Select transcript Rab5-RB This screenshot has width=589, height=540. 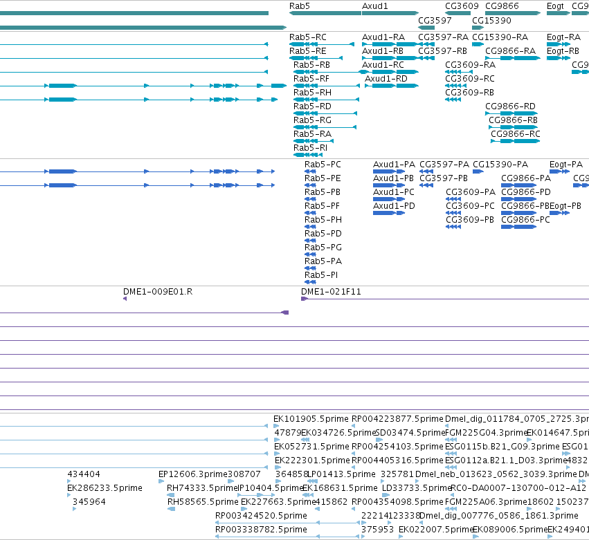point(311,65)
